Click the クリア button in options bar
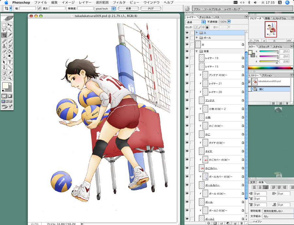 [151, 8]
